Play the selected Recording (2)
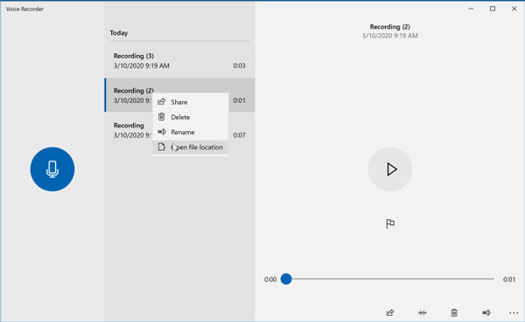525x322 pixels. pyautogui.click(x=390, y=169)
